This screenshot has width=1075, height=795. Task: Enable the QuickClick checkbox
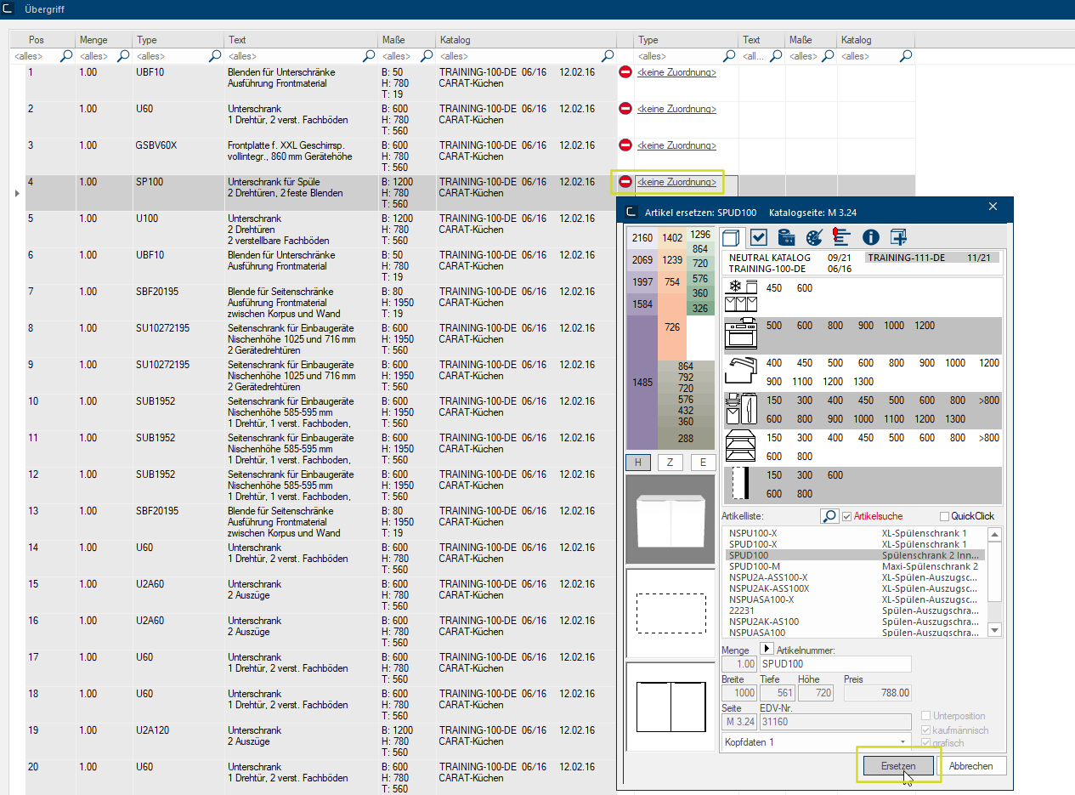click(x=945, y=516)
